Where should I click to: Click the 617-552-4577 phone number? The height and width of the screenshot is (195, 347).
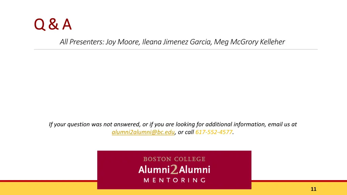[214, 132]
